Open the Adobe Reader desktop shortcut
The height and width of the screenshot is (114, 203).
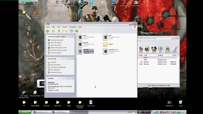(124, 3)
